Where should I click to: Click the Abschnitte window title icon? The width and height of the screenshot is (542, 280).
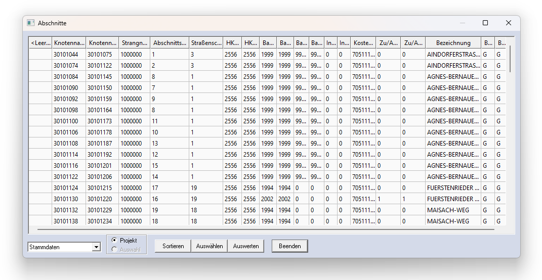[x=31, y=23]
